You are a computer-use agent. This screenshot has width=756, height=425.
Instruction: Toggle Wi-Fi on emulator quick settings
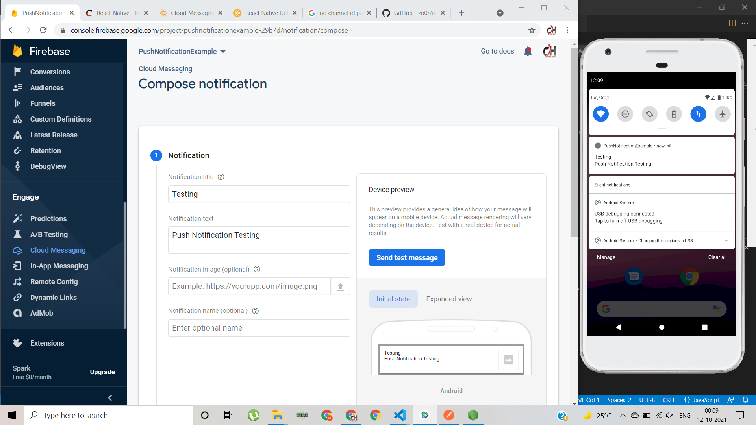tap(601, 114)
